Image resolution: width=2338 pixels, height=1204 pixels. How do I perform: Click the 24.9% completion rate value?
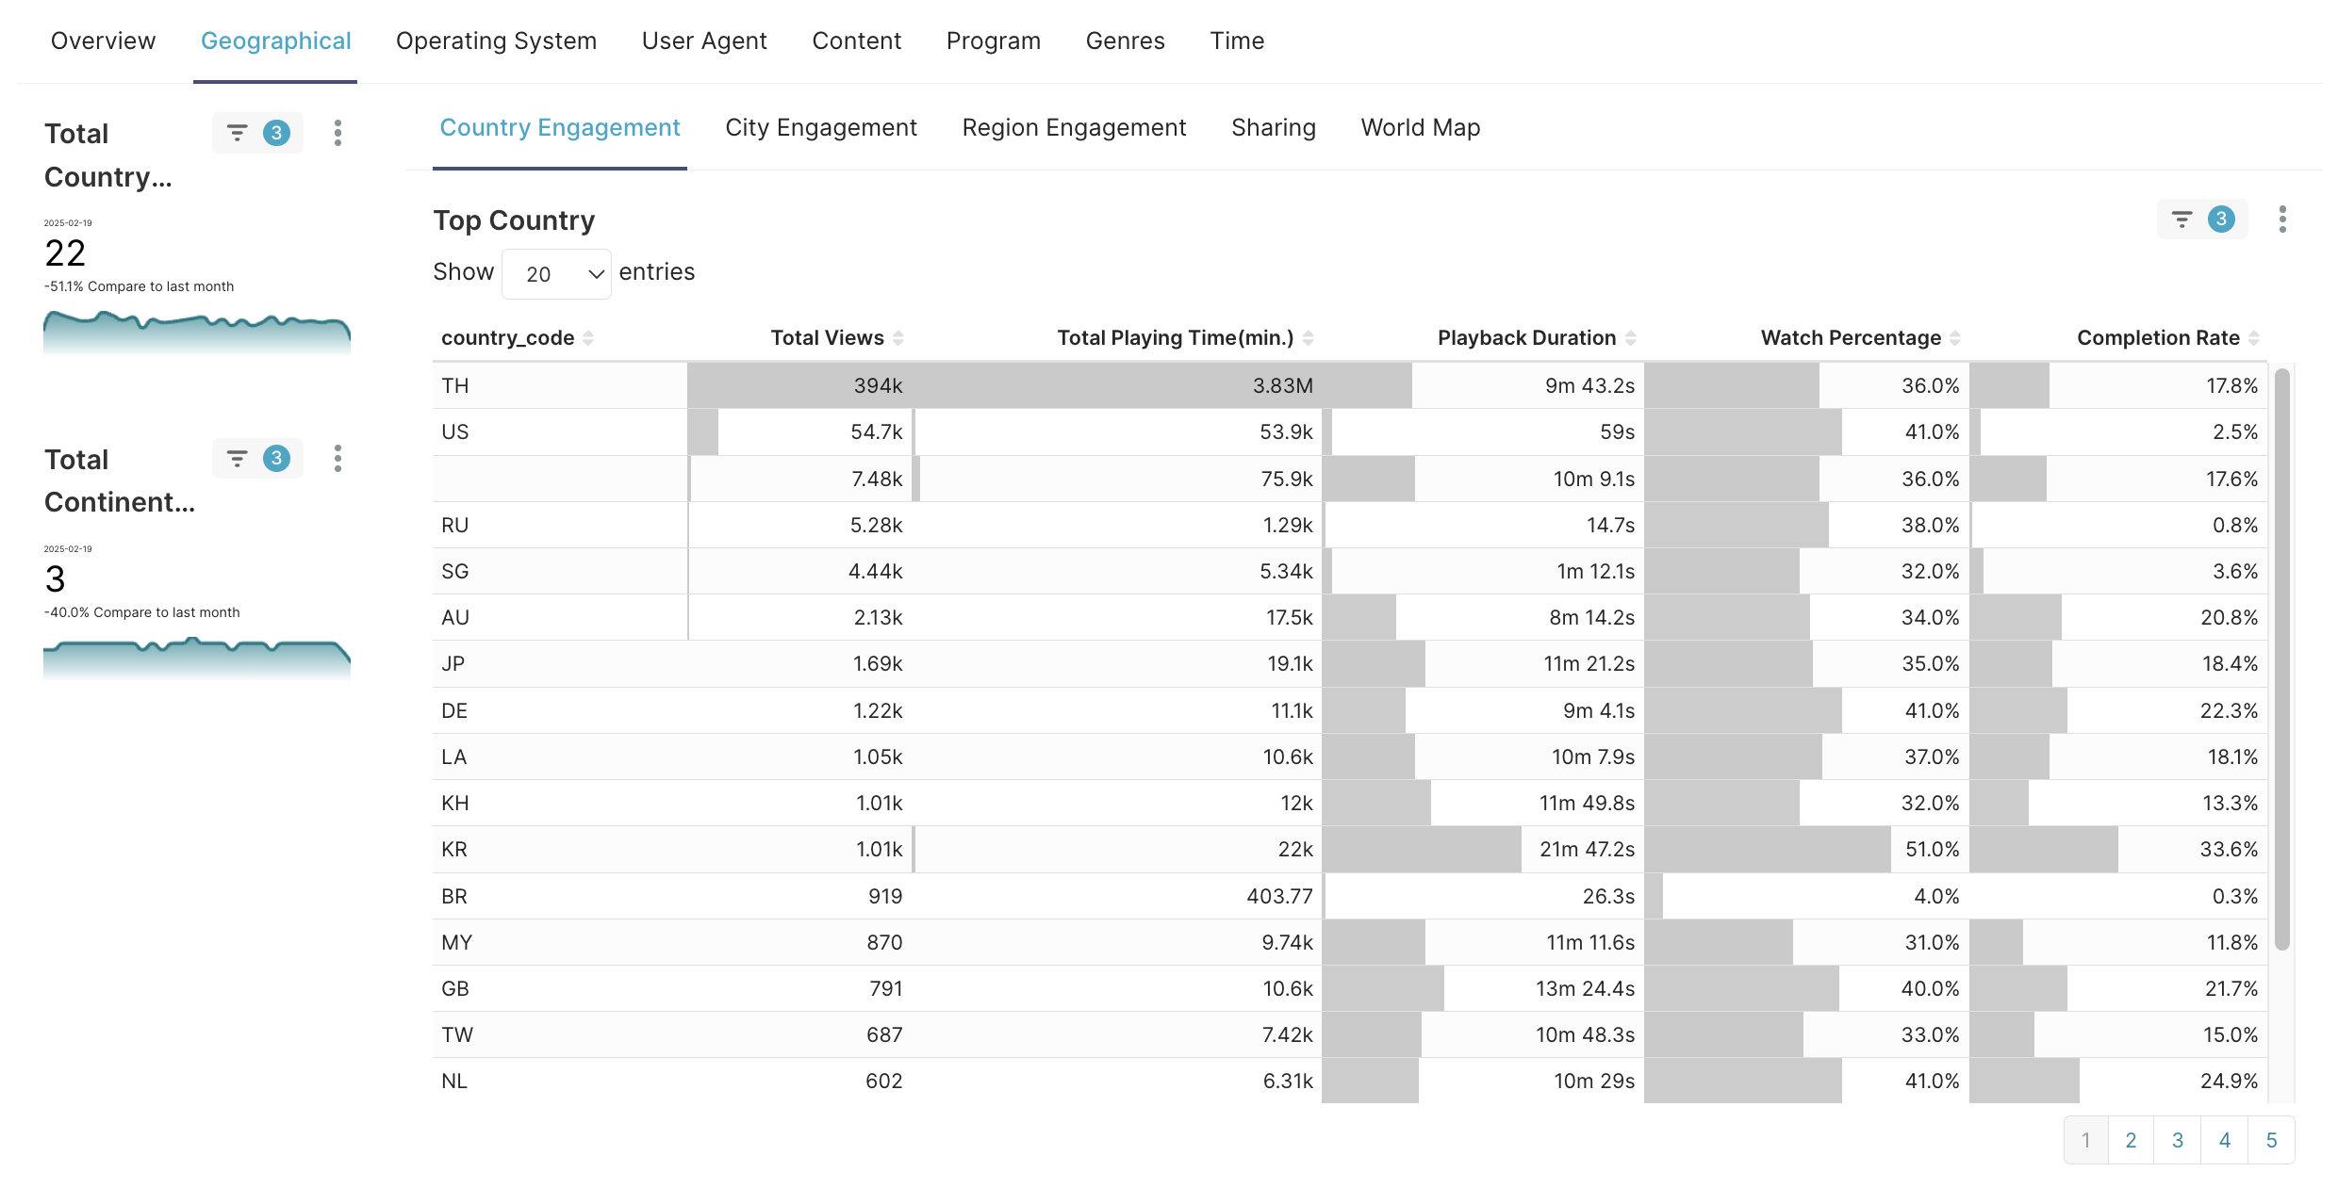pos(2229,1081)
